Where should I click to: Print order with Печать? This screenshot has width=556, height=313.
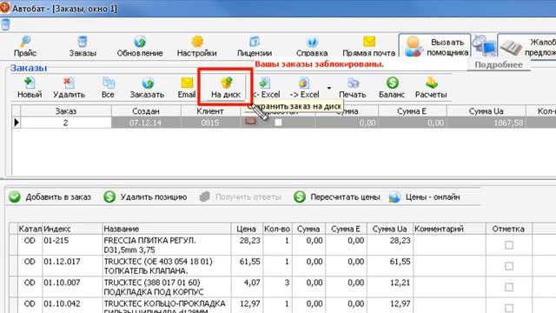(352, 88)
